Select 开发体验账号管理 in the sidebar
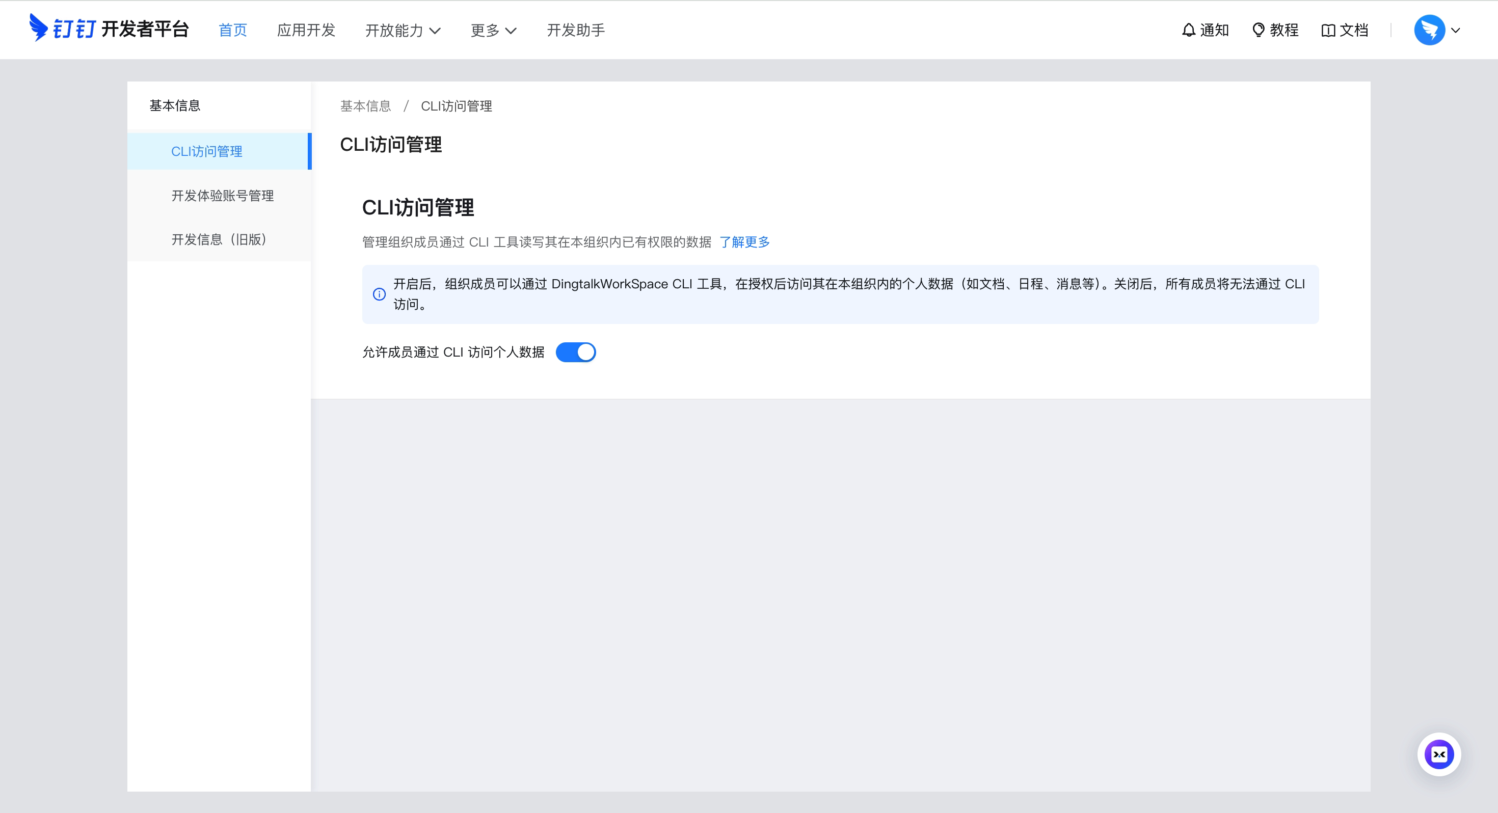This screenshot has width=1498, height=813. [222, 196]
